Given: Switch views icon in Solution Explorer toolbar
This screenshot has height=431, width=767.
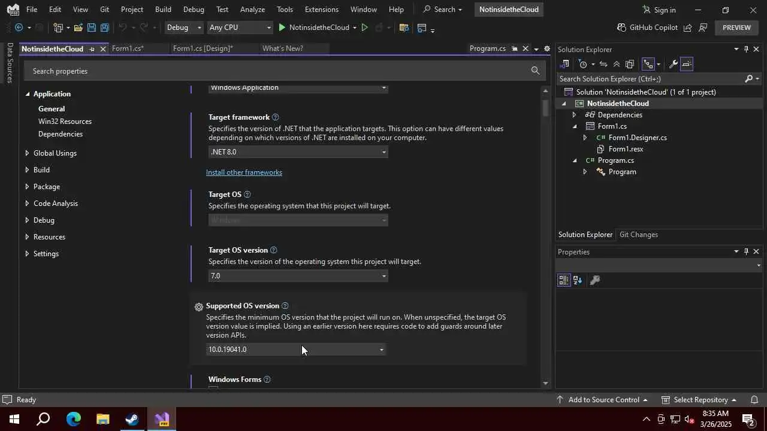Looking at the screenshot, I should [564, 64].
